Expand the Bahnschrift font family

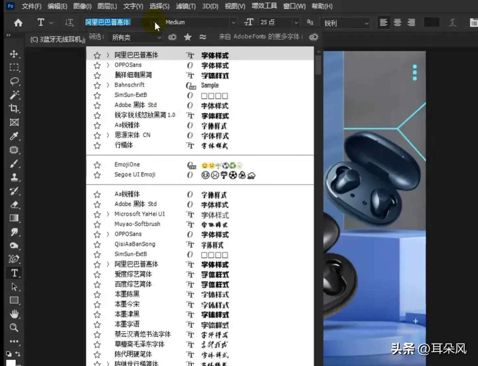pyautogui.click(x=108, y=85)
